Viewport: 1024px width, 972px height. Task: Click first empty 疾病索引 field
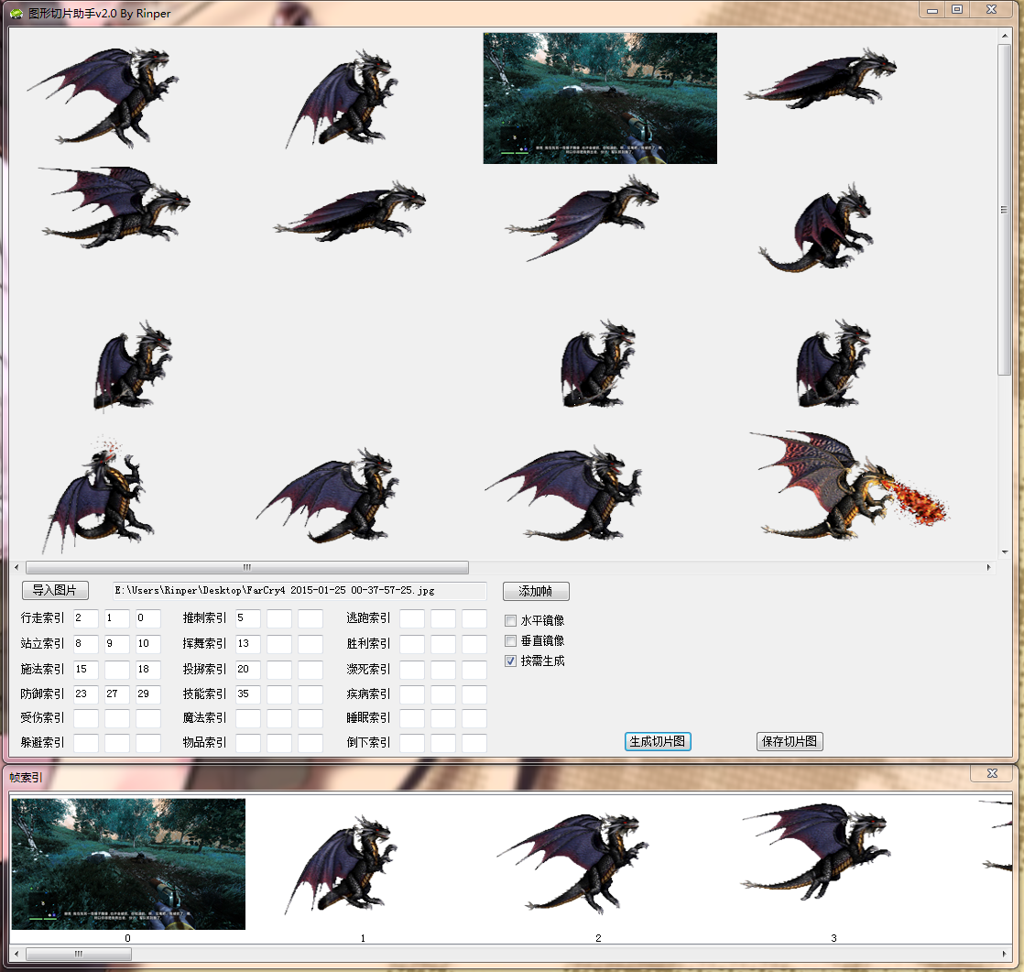pos(411,694)
